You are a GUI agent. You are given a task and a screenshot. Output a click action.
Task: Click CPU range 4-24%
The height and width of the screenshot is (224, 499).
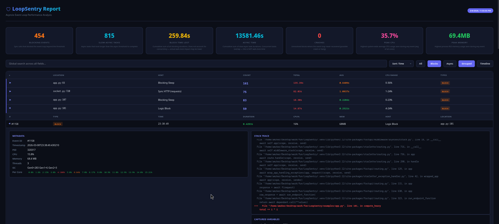[x=389, y=109]
